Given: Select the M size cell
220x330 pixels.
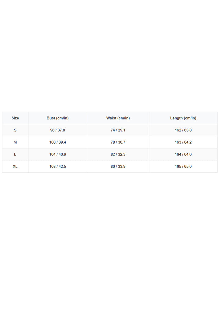Looking at the screenshot, I should pyautogui.click(x=15, y=142).
